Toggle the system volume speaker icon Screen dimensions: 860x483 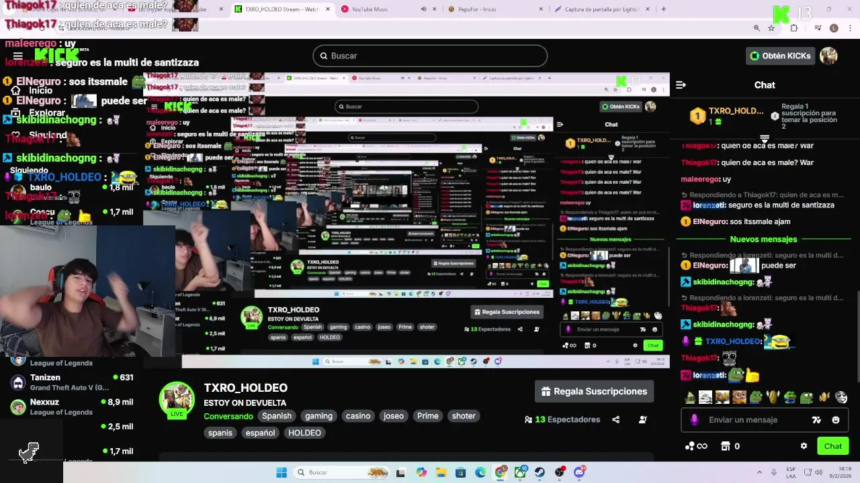819,472
